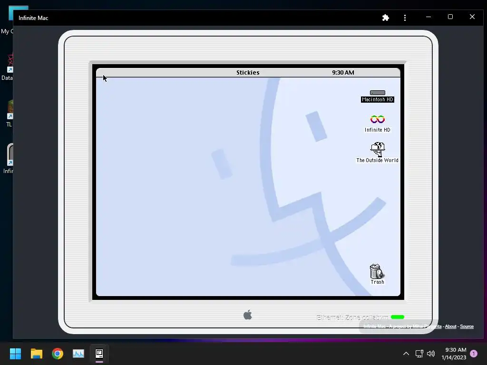Open the graph monitor app in taskbar

coord(78,354)
